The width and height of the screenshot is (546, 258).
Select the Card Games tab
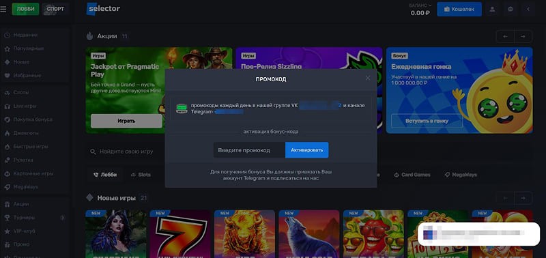click(x=412, y=175)
